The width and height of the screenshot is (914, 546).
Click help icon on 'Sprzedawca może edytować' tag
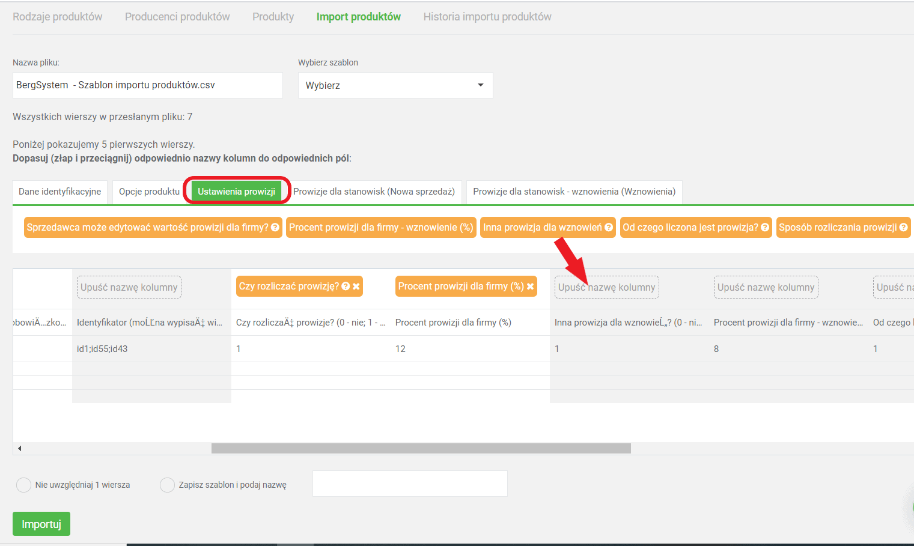(275, 228)
